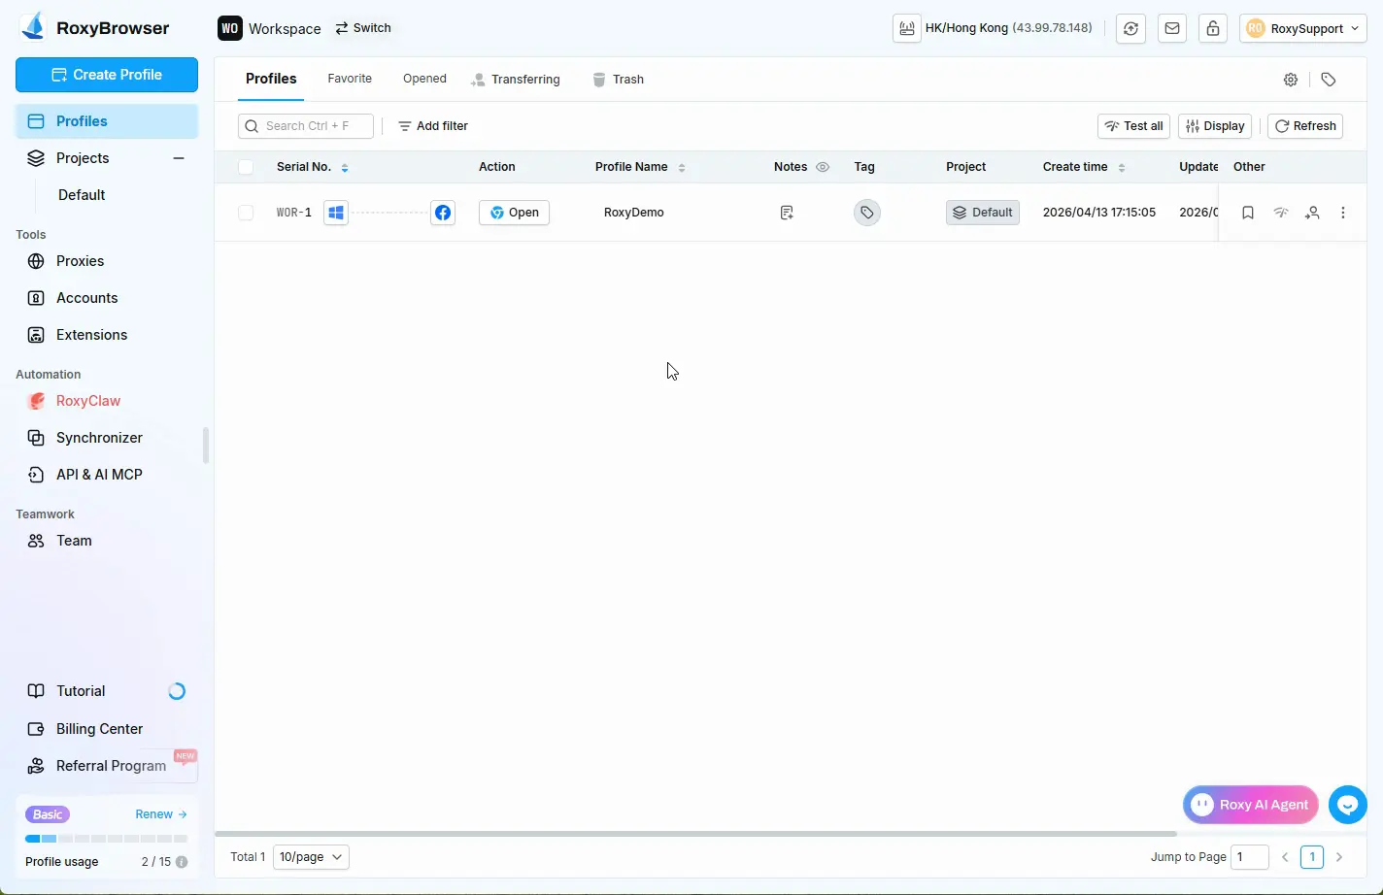Launch the Roxy AI Agent
This screenshot has height=895, width=1383.
coord(1251,805)
